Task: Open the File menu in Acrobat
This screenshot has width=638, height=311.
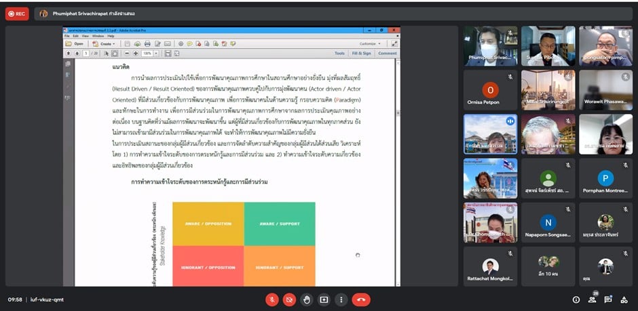Action: (67, 36)
